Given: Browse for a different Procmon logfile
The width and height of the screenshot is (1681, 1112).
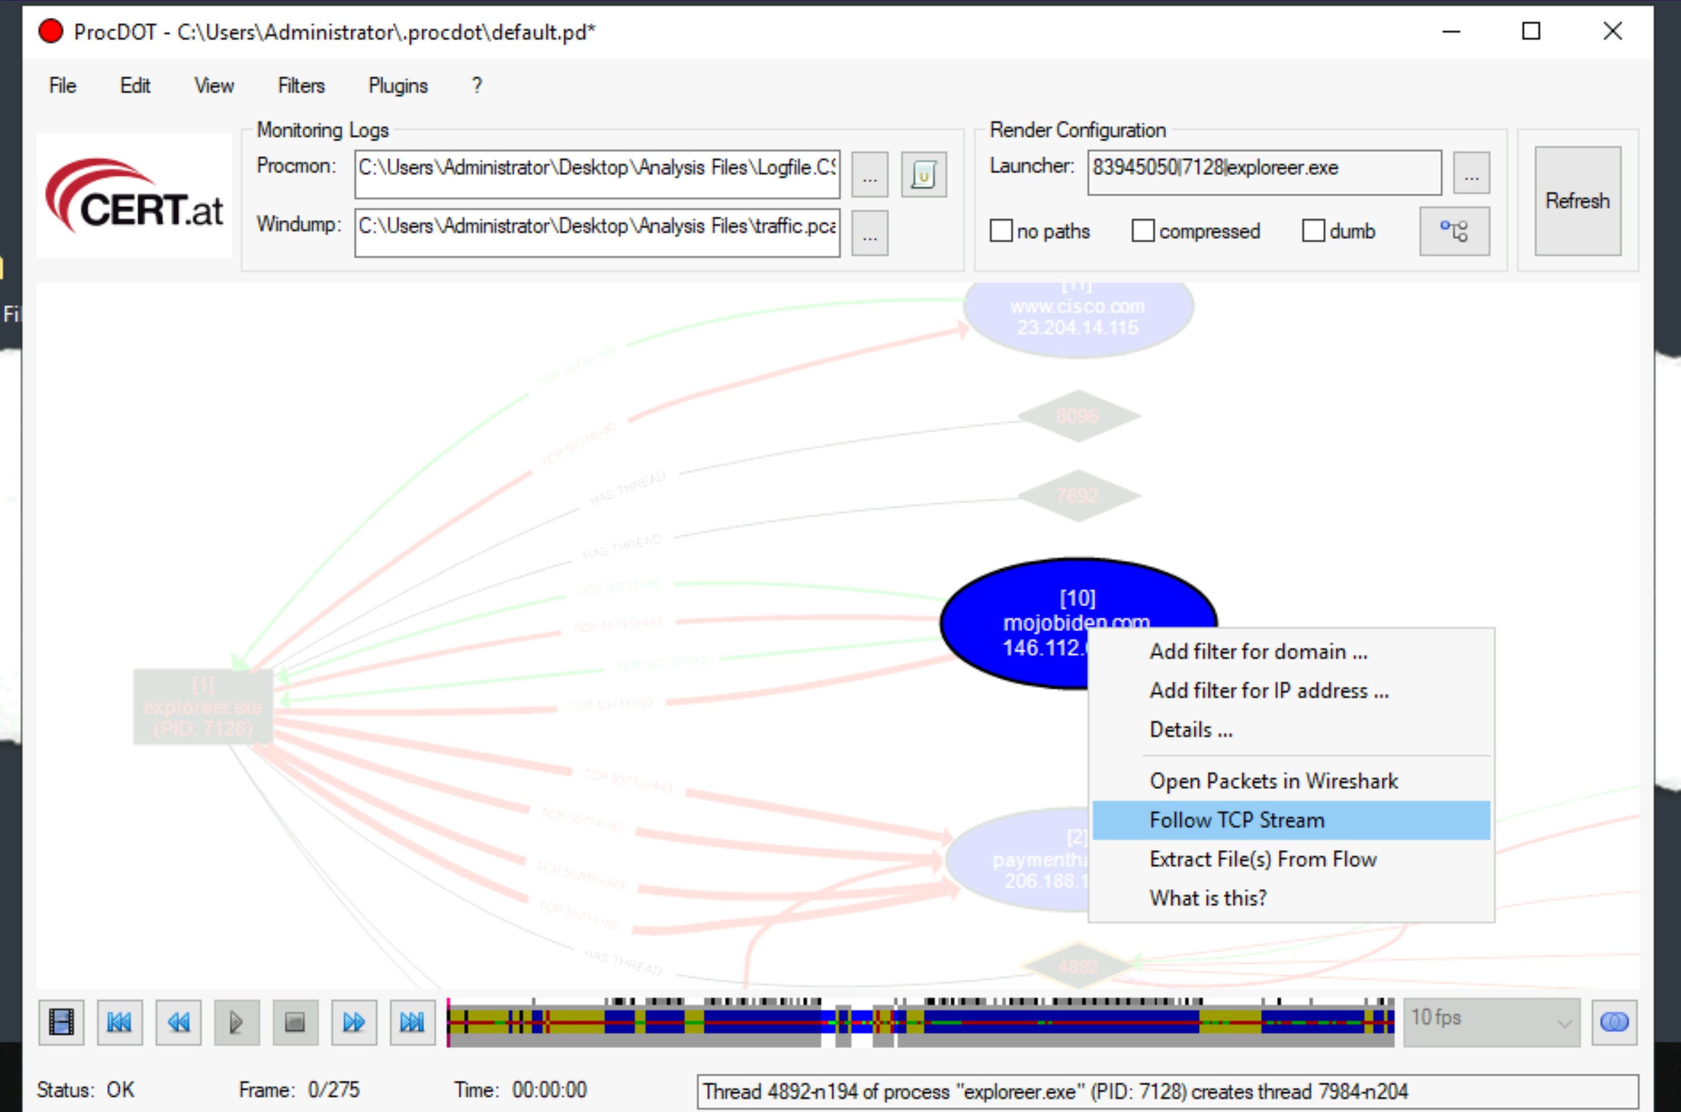Looking at the screenshot, I should click(x=870, y=174).
